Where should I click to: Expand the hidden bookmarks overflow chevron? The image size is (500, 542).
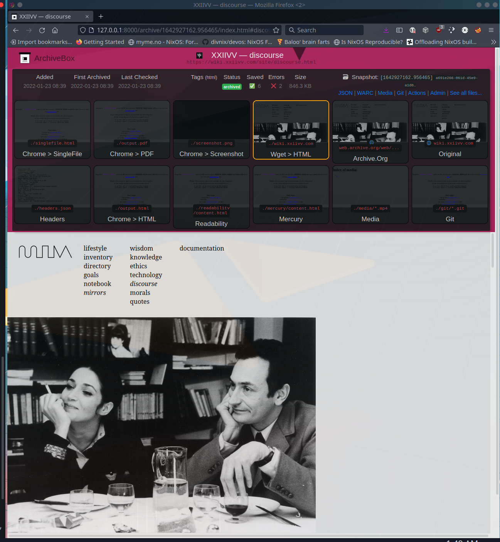[493, 42]
